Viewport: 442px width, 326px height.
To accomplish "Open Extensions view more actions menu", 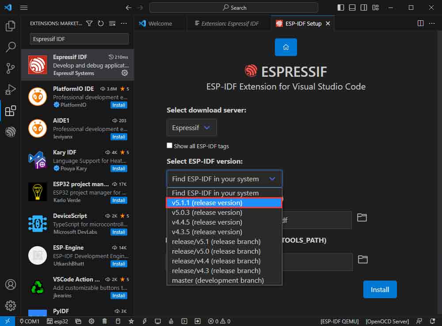I will pos(124,23).
